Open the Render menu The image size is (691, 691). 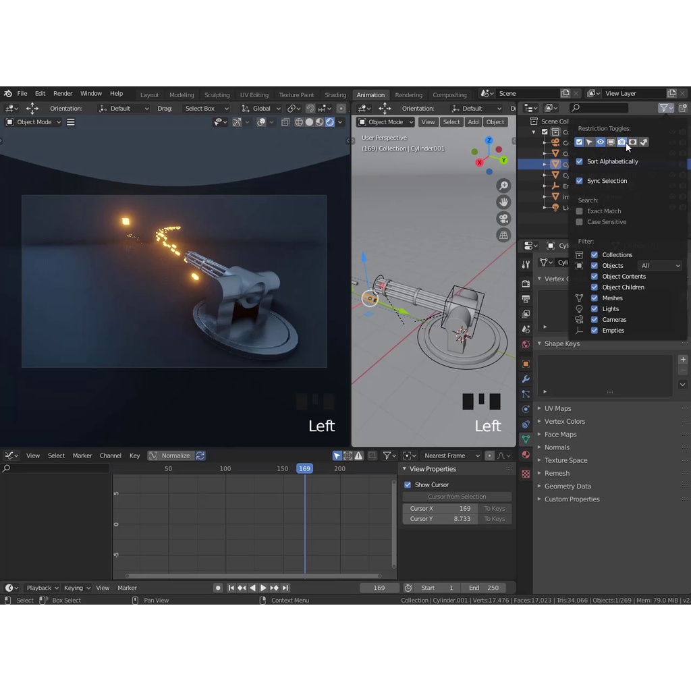(x=63, y=94)
